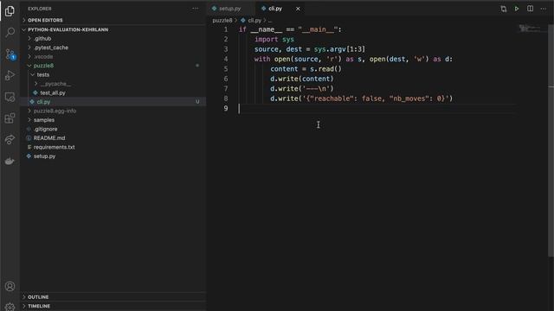
Task: Click the breadcrumb ellipsis symbol segment
Action: 270,21
